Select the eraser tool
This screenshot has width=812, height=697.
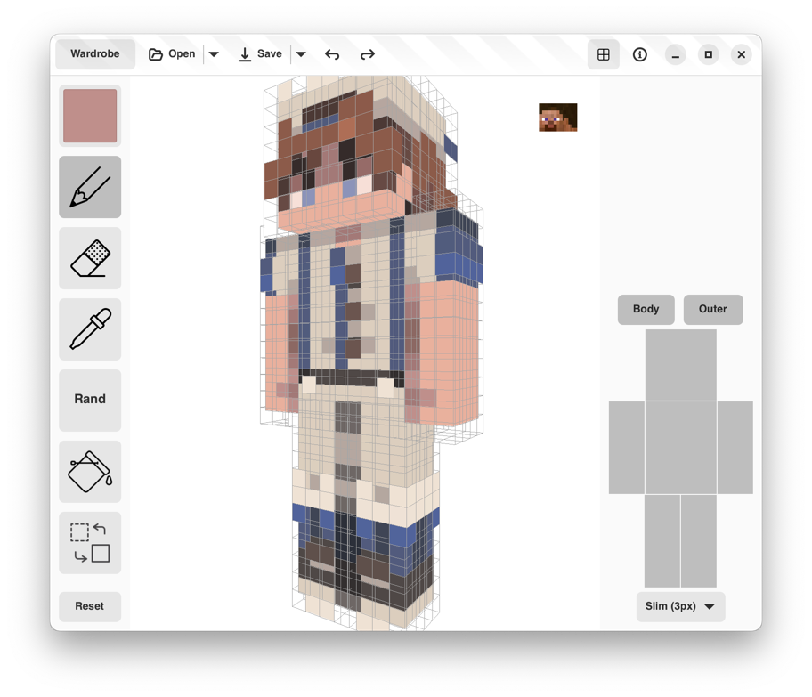coord(90,258)
